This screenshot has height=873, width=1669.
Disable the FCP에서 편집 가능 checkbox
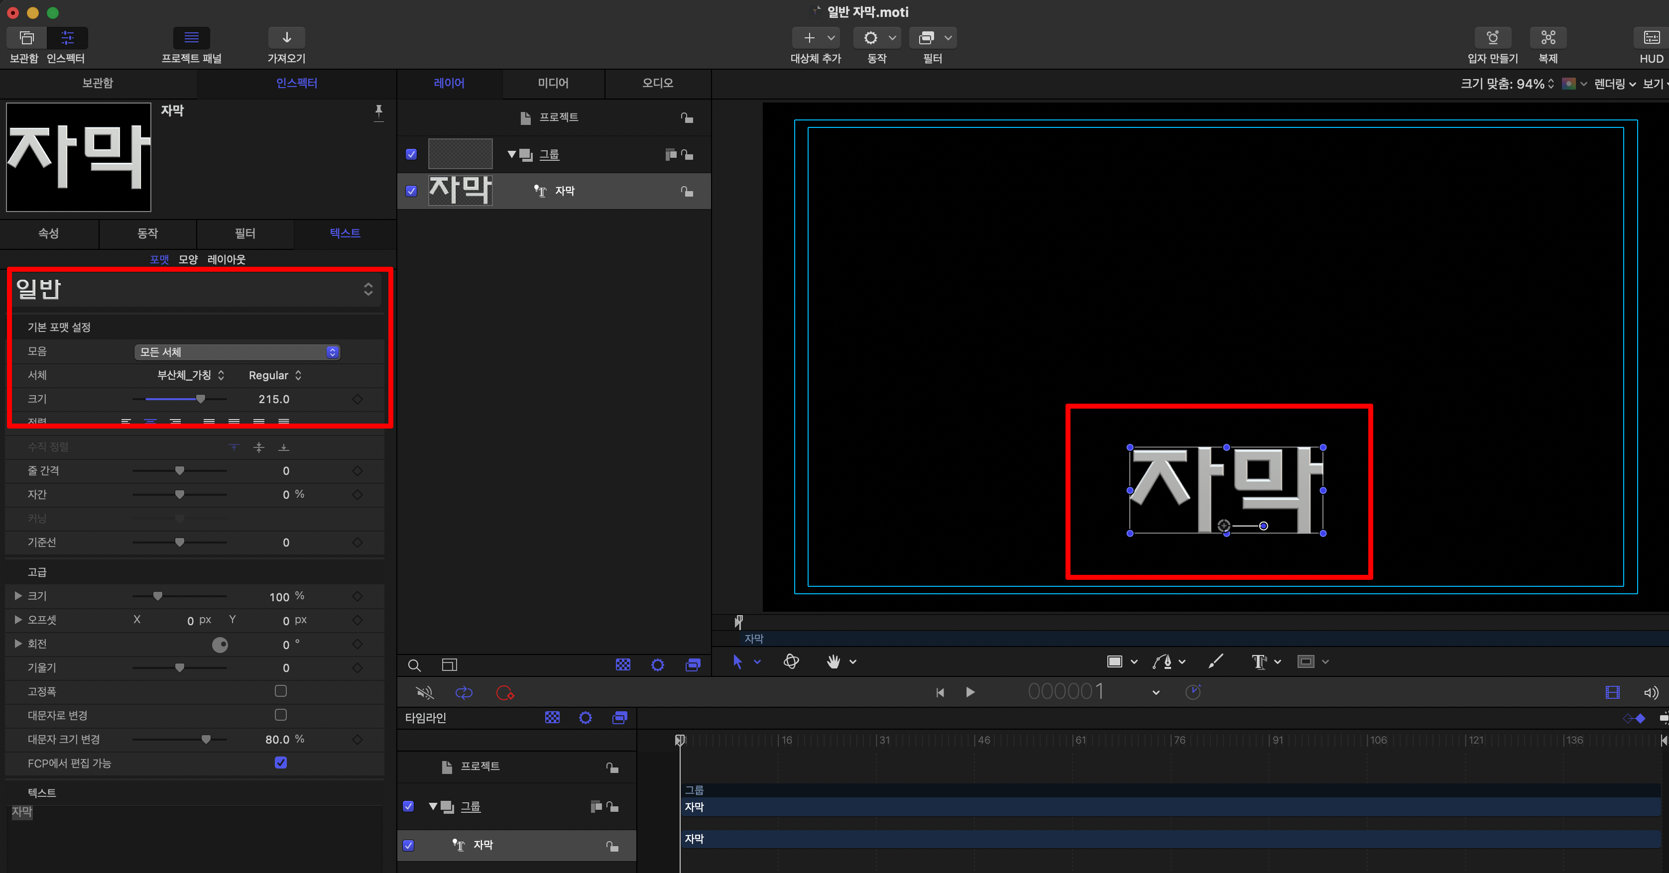(x=280, y=763)
